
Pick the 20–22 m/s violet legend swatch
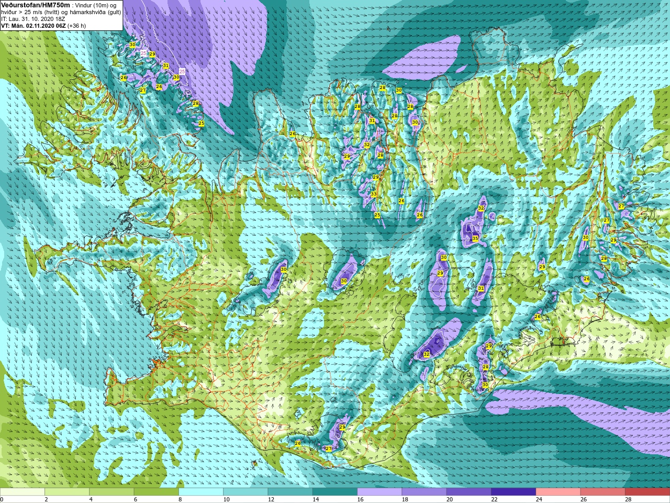click(x=469, y=492)
